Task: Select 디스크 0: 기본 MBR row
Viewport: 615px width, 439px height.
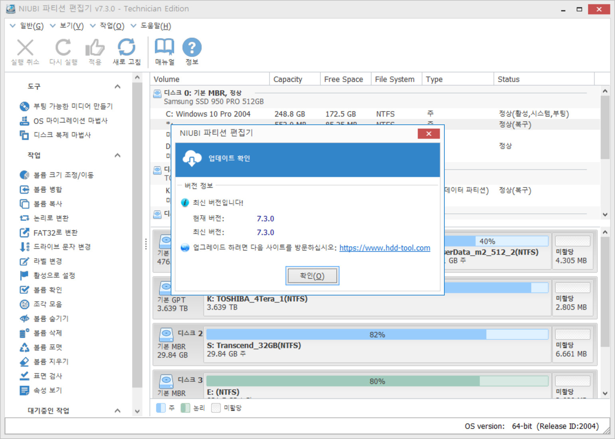Action: point(375,97)
